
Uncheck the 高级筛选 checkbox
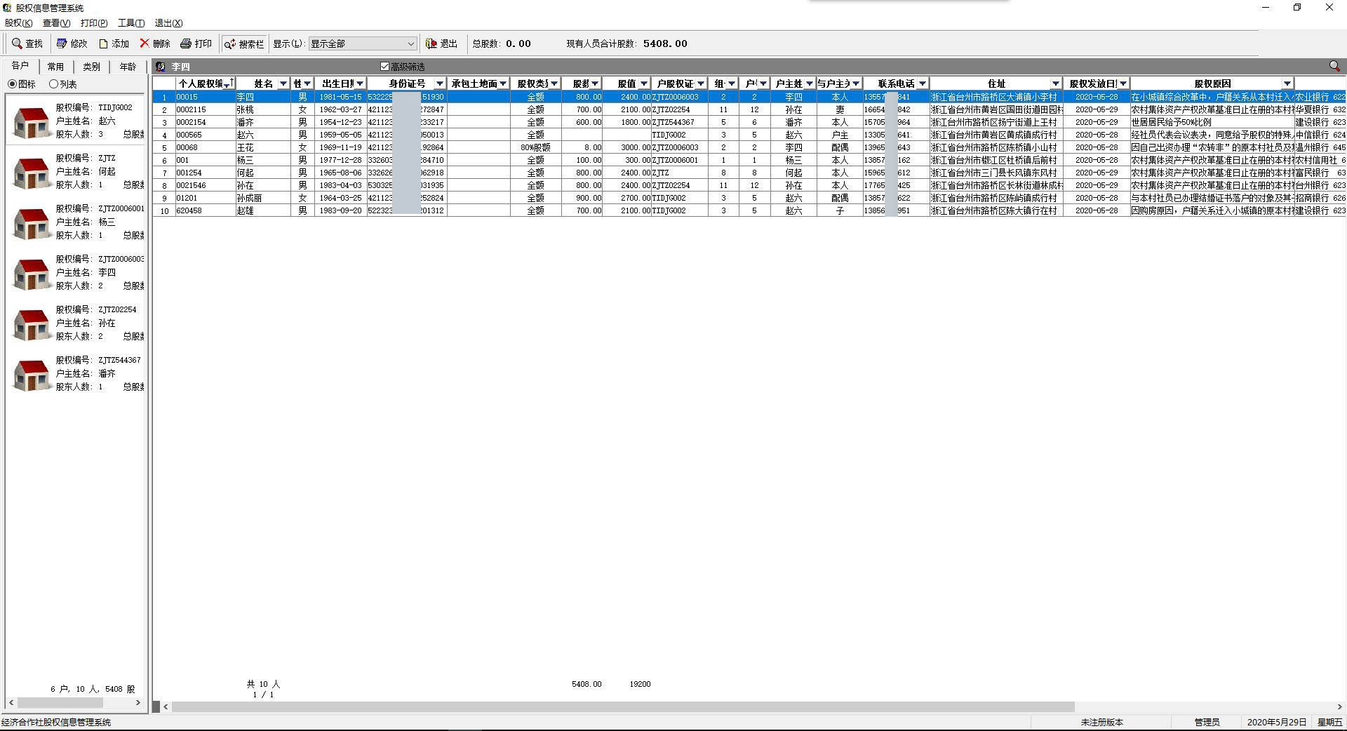click(x=384, y=67)
